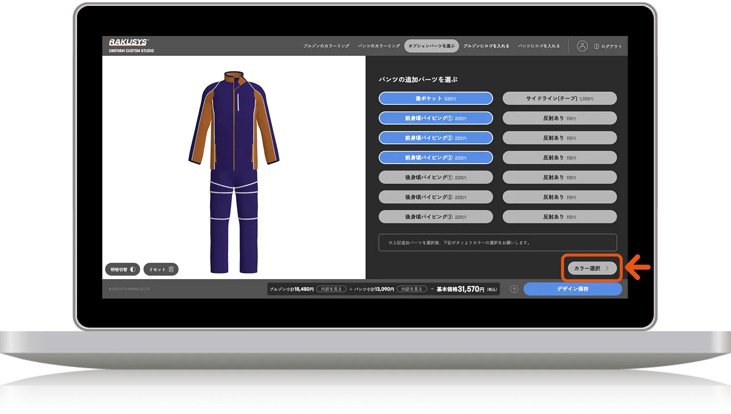
Task: Expand 内訳を見る for ブルゾン小計
Action: 331,289
